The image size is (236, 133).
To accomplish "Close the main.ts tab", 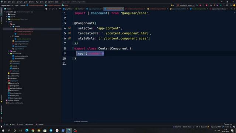I will [x=84, y=9].
